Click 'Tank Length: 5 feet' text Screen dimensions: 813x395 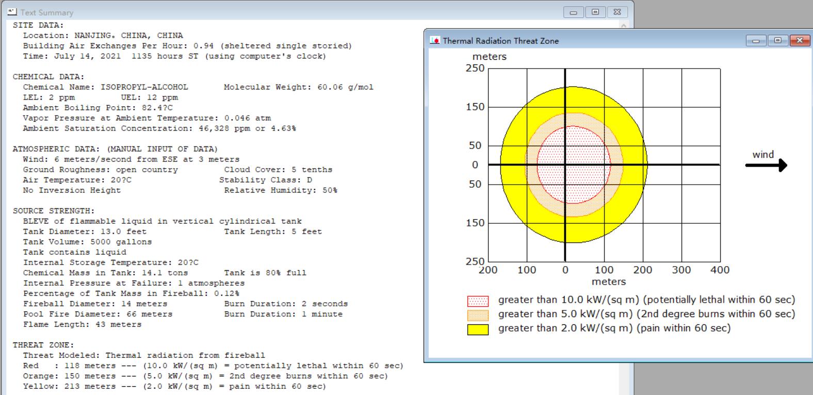coord(273,232)
